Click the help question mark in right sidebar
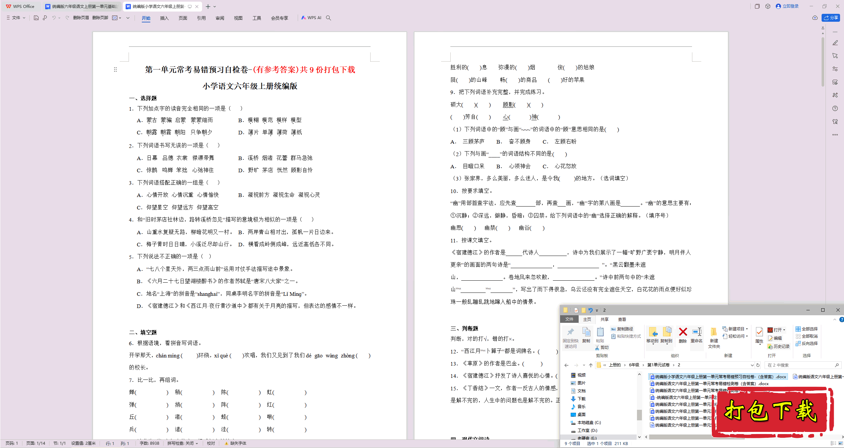Screen dimensions: 844x448 pos(835,108)
